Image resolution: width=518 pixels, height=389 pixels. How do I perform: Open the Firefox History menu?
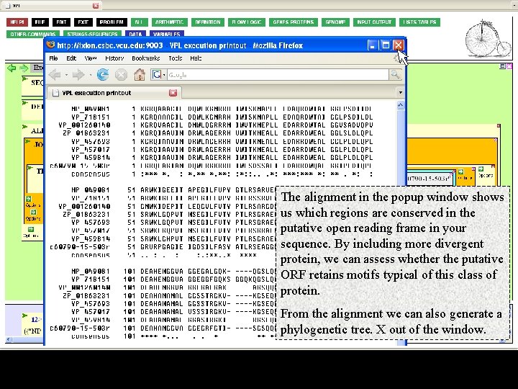(x=114, y=58)
